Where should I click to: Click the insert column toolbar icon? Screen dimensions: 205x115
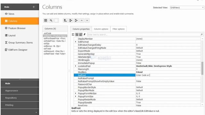point(71,20)
